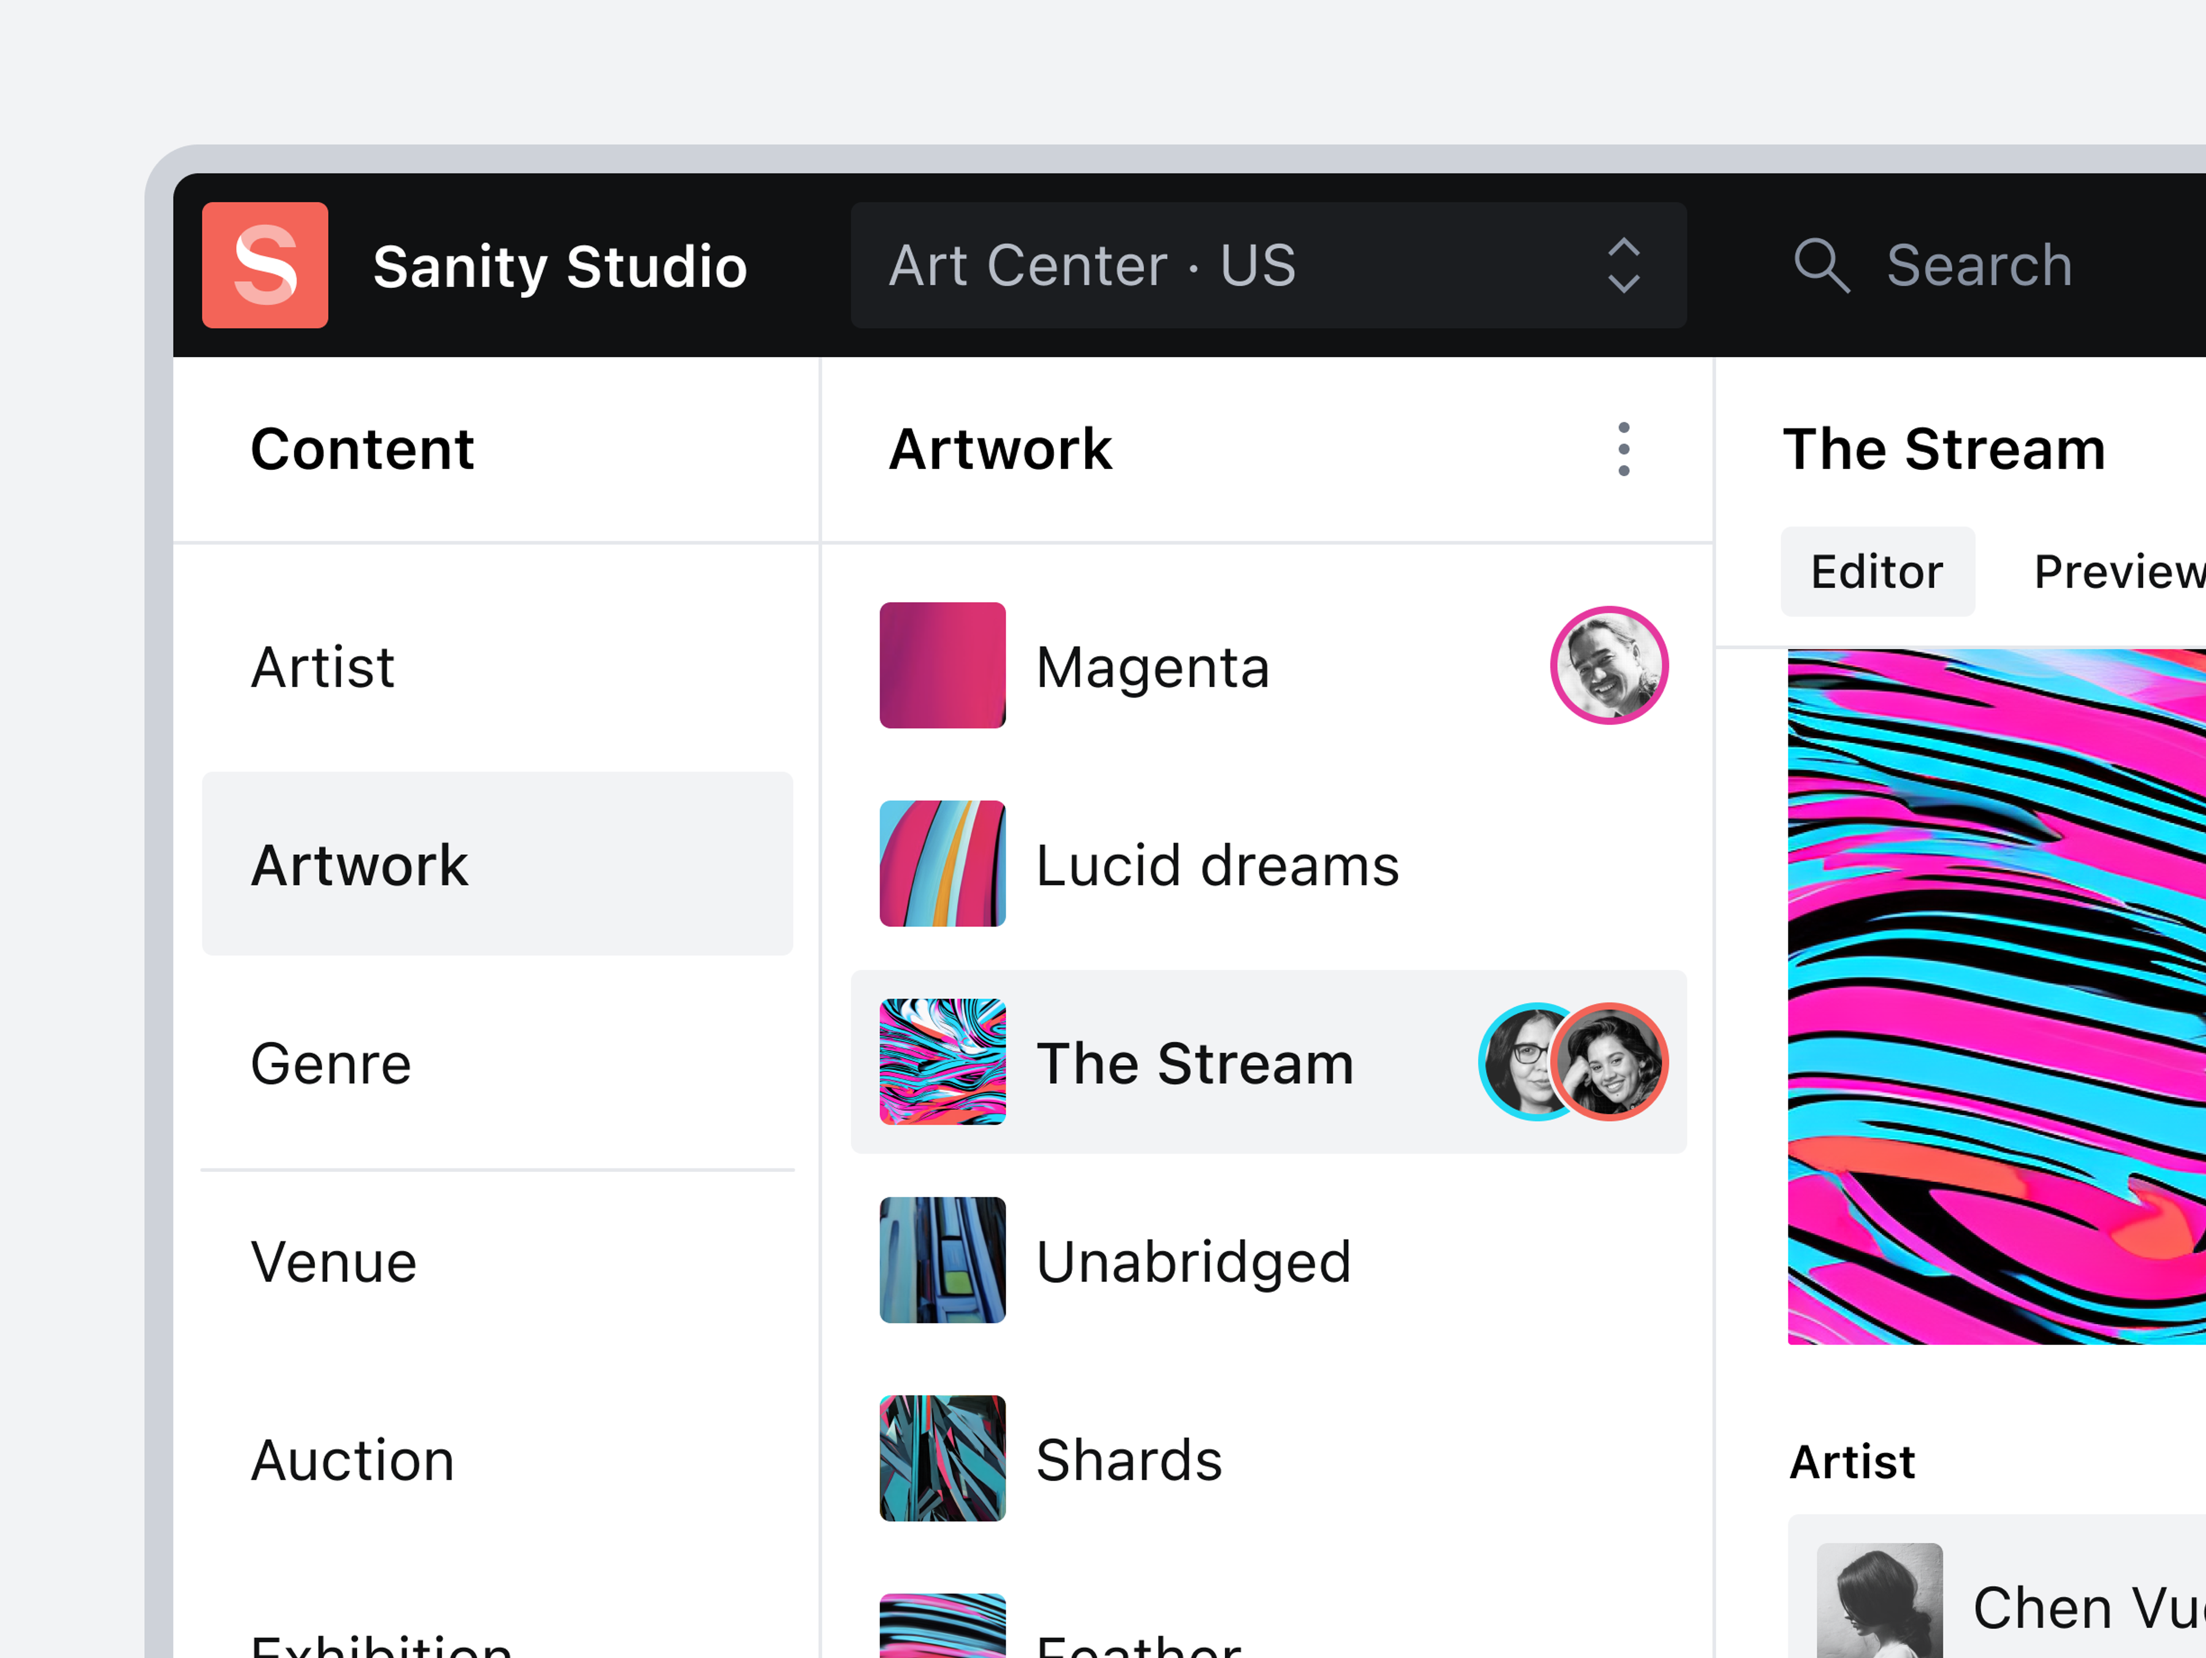The image size is (2206, 1658).
Task: Click the collaborator avatar on Magenta row
Action: pyautogui.click(x=1609, y=665)
